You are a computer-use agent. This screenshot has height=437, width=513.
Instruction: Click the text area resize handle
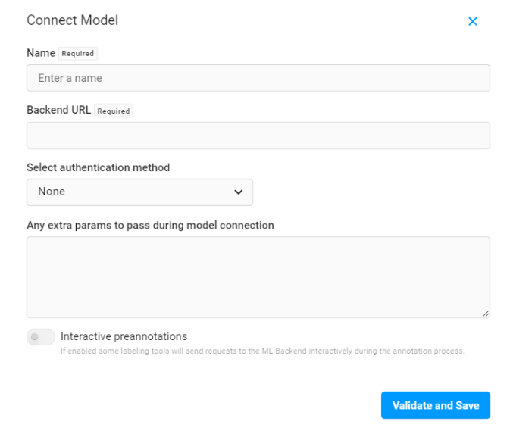(x=485, y=314)
